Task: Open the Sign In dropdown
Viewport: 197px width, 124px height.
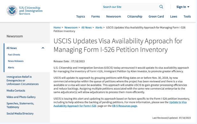Action: pyautogui.click(x=183, y=7)
